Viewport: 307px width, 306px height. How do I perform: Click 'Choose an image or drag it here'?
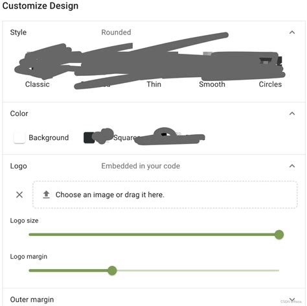click(x=110, y=194)
